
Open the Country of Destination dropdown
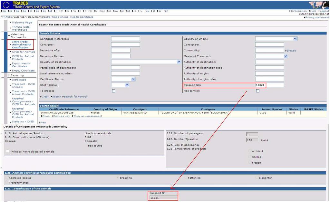tap(179, 62)
